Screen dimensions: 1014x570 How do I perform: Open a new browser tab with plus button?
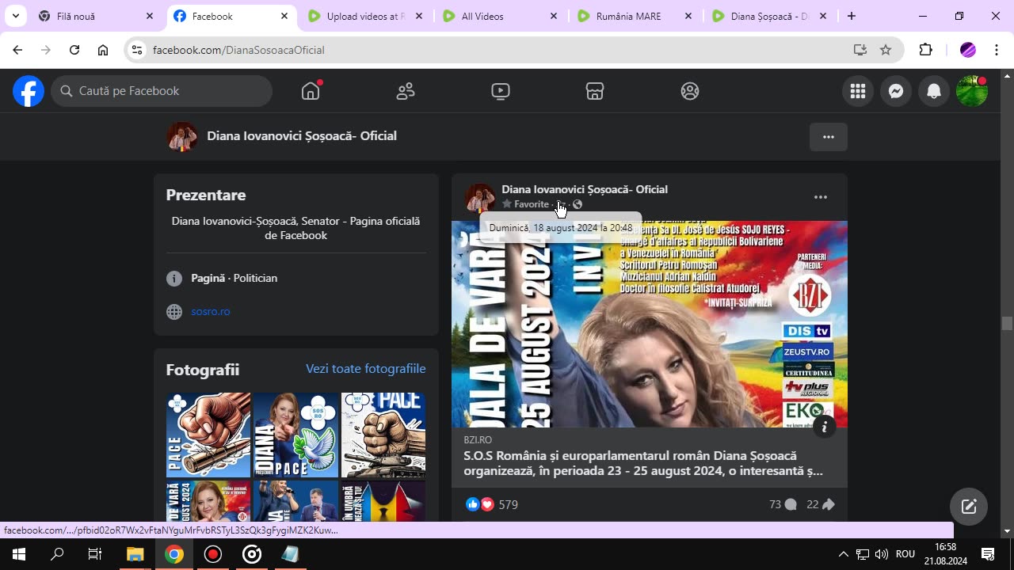tap(852, 16)
